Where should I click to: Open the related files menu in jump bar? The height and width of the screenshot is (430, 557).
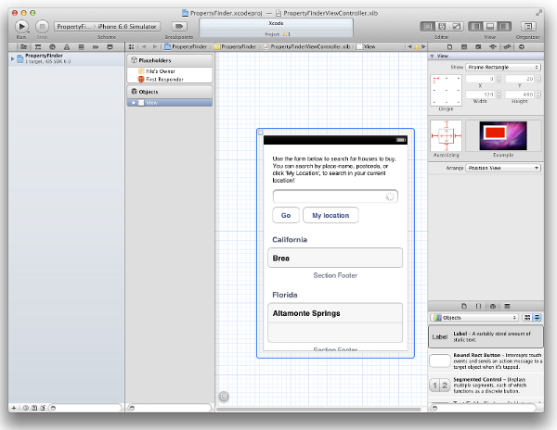[x=132, y=46]
